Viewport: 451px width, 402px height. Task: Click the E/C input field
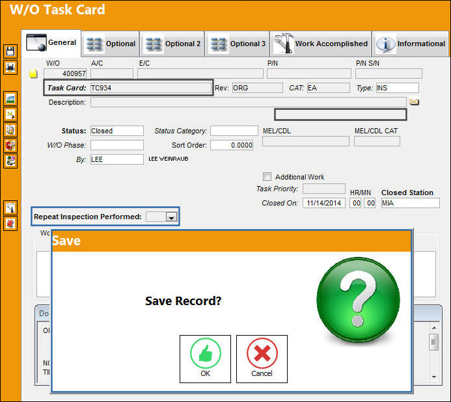tap(200, 74)
